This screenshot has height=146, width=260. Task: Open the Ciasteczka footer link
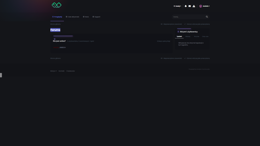pyautogui.click(x=70, y=71)
